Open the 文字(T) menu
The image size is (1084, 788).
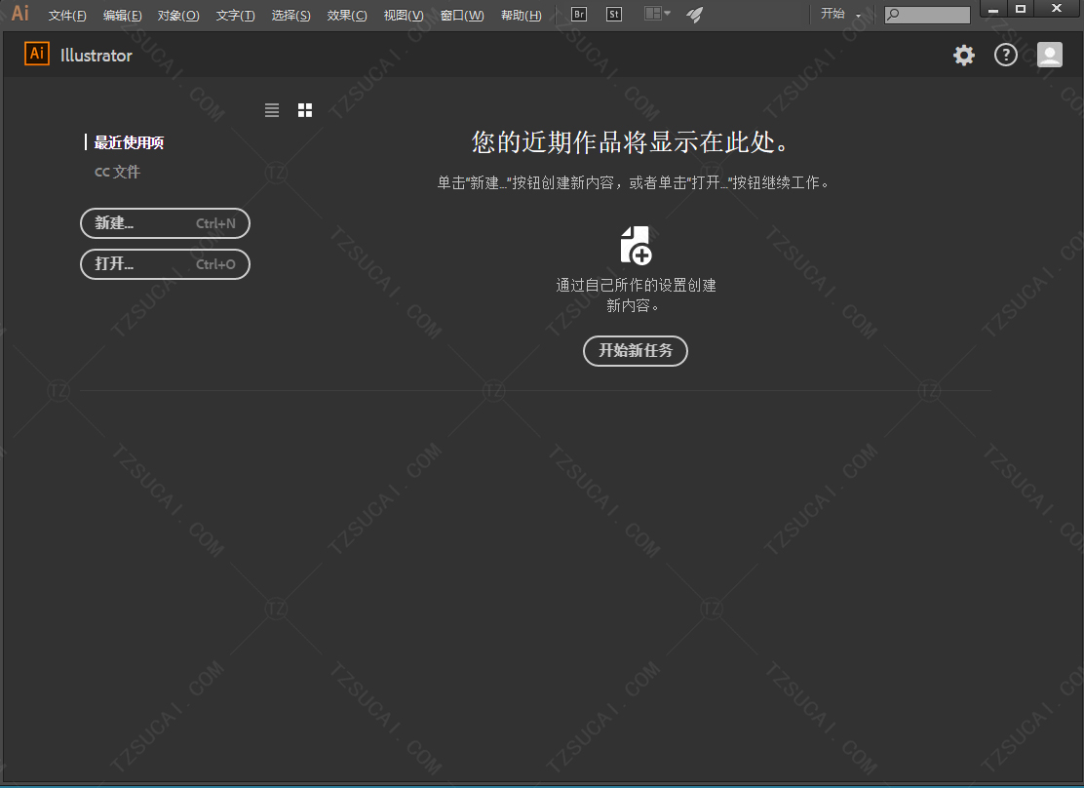pyautogui.click(x=235, y=16)
